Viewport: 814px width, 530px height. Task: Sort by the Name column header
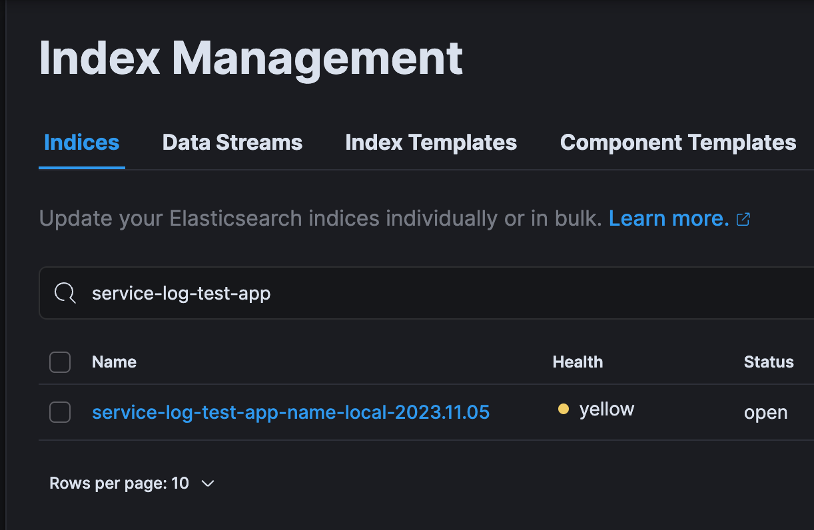pos(114,362)
